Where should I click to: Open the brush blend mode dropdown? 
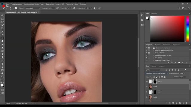(33, 8)
